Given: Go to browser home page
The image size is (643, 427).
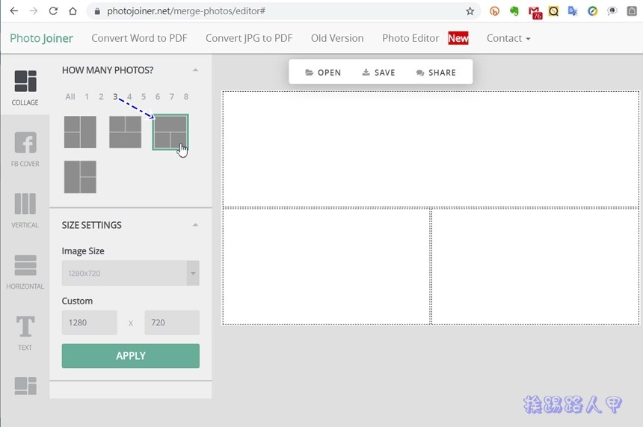Looking at the screenshot, I should click(x=73, y=11).
